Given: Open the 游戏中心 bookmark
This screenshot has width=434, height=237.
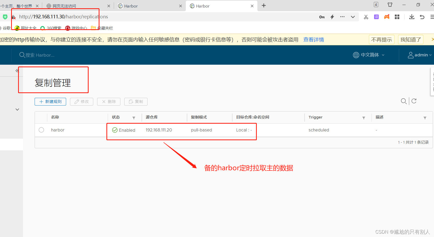Looking at the screenshot, I should tap(76, 28).
